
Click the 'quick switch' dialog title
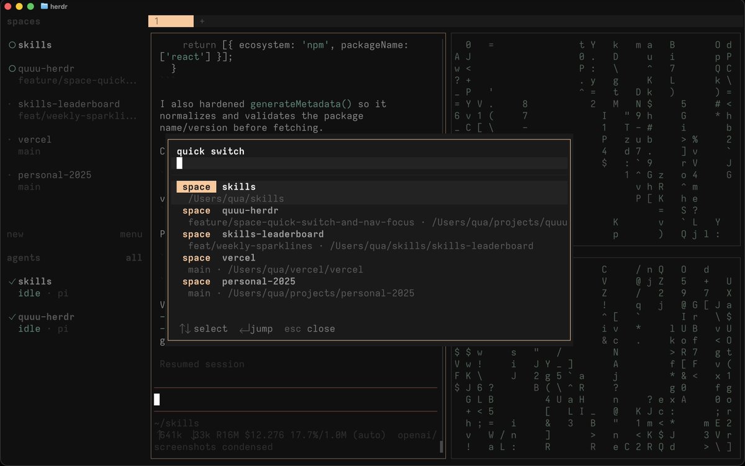210,151
